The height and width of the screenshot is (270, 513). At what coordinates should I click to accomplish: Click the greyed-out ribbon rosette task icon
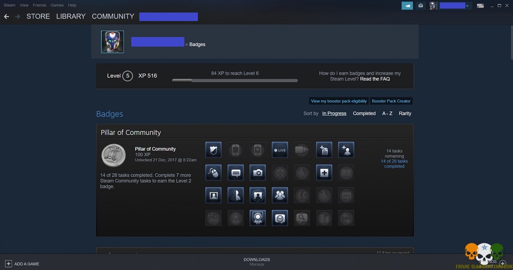[235, 218]
